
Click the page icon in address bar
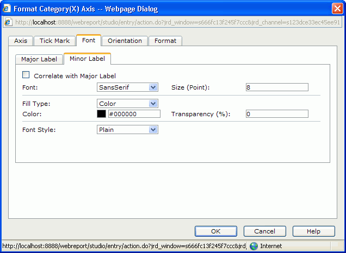pyautogui.click(x=8, y=23)
